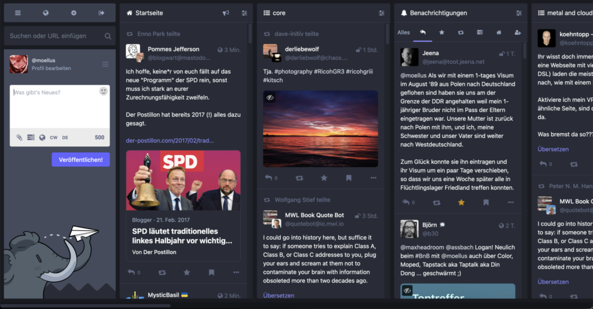Reply to Pommes Jefferson's post
Image resolution: width=593 pixels, height=309 pixels.
(x=131, y=272)
